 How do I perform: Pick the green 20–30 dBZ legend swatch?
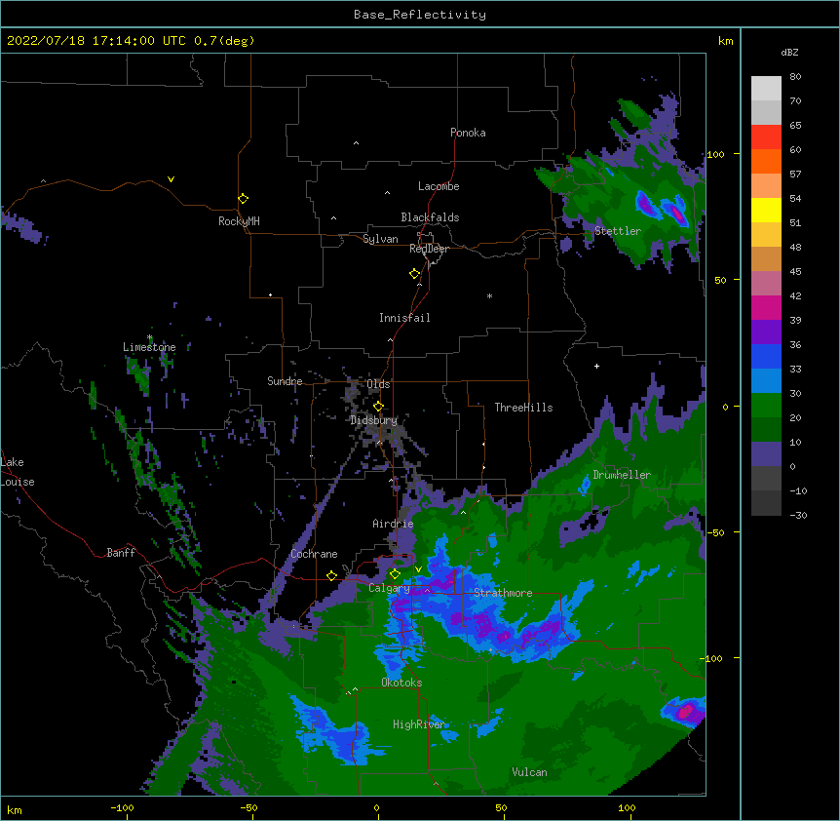click(766, 406)
